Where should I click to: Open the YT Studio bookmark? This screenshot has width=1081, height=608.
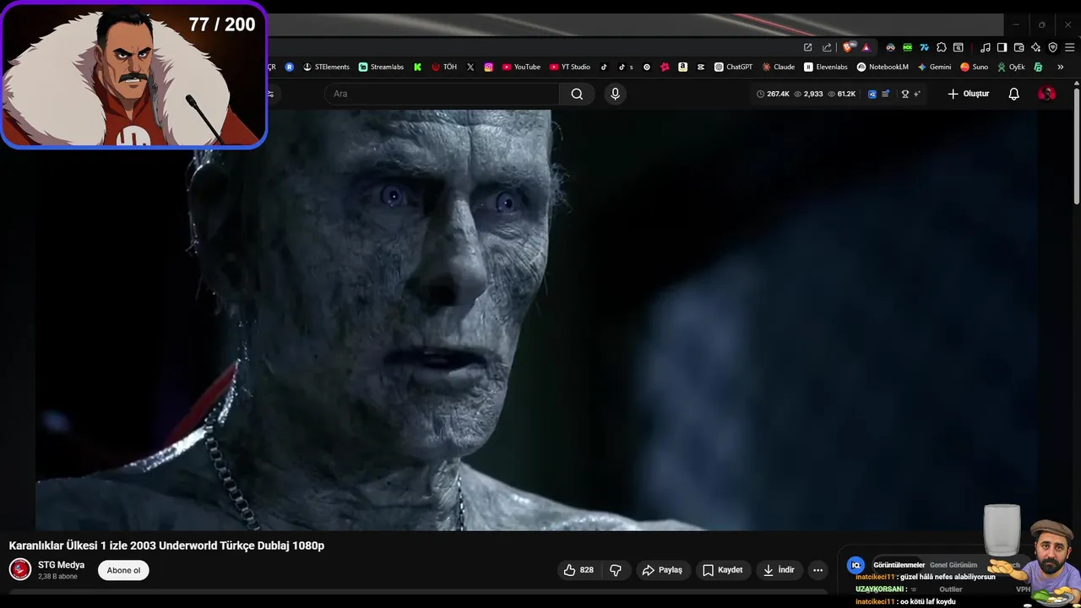(x=570, y=67)
